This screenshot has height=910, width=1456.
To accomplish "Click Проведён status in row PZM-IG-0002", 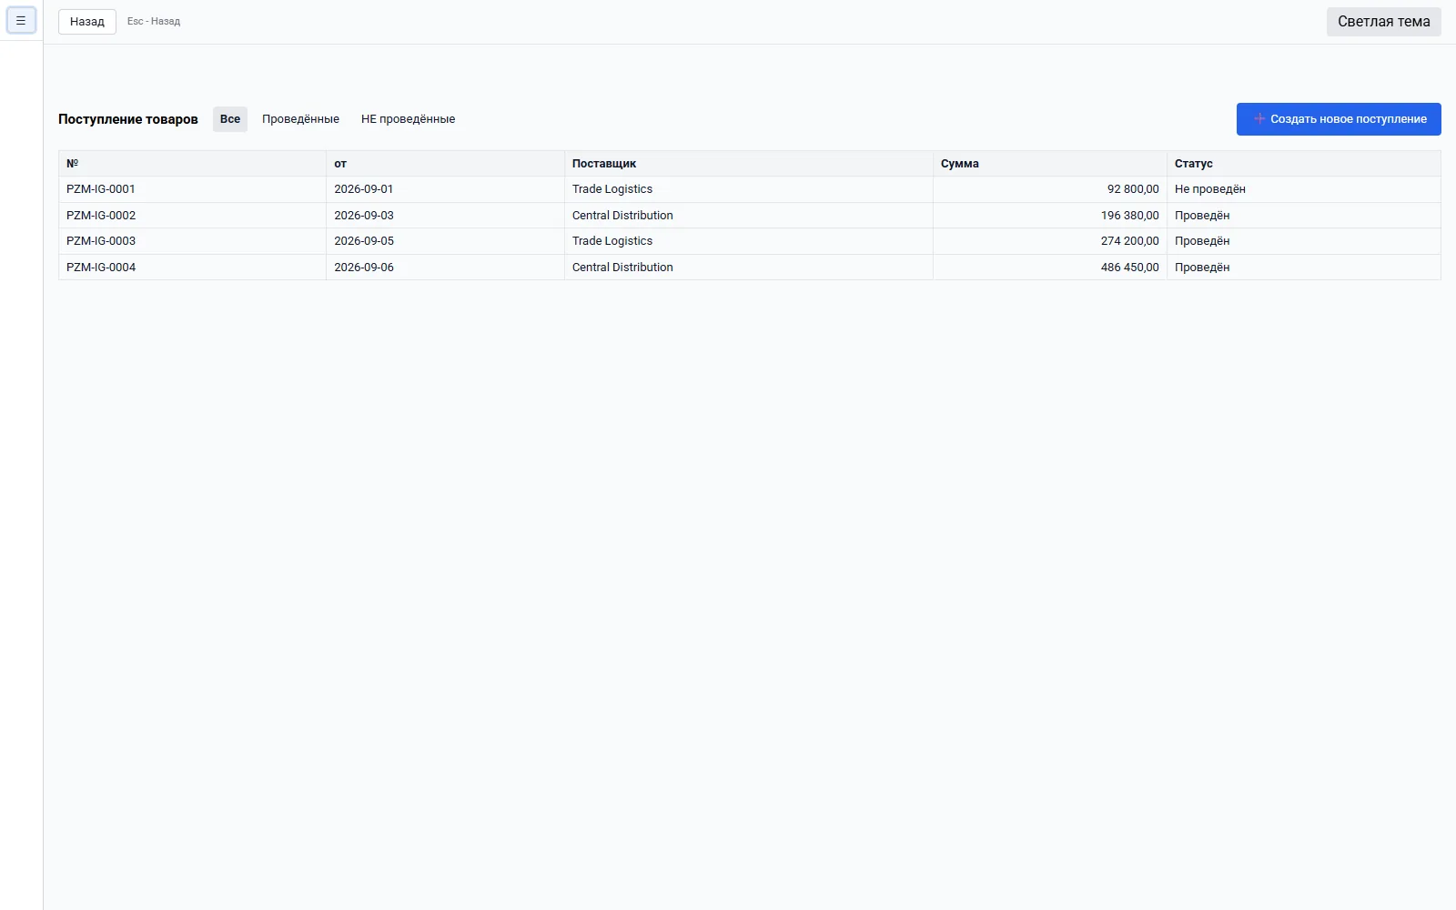I will pyautogui.click(x=1304, y=216).
